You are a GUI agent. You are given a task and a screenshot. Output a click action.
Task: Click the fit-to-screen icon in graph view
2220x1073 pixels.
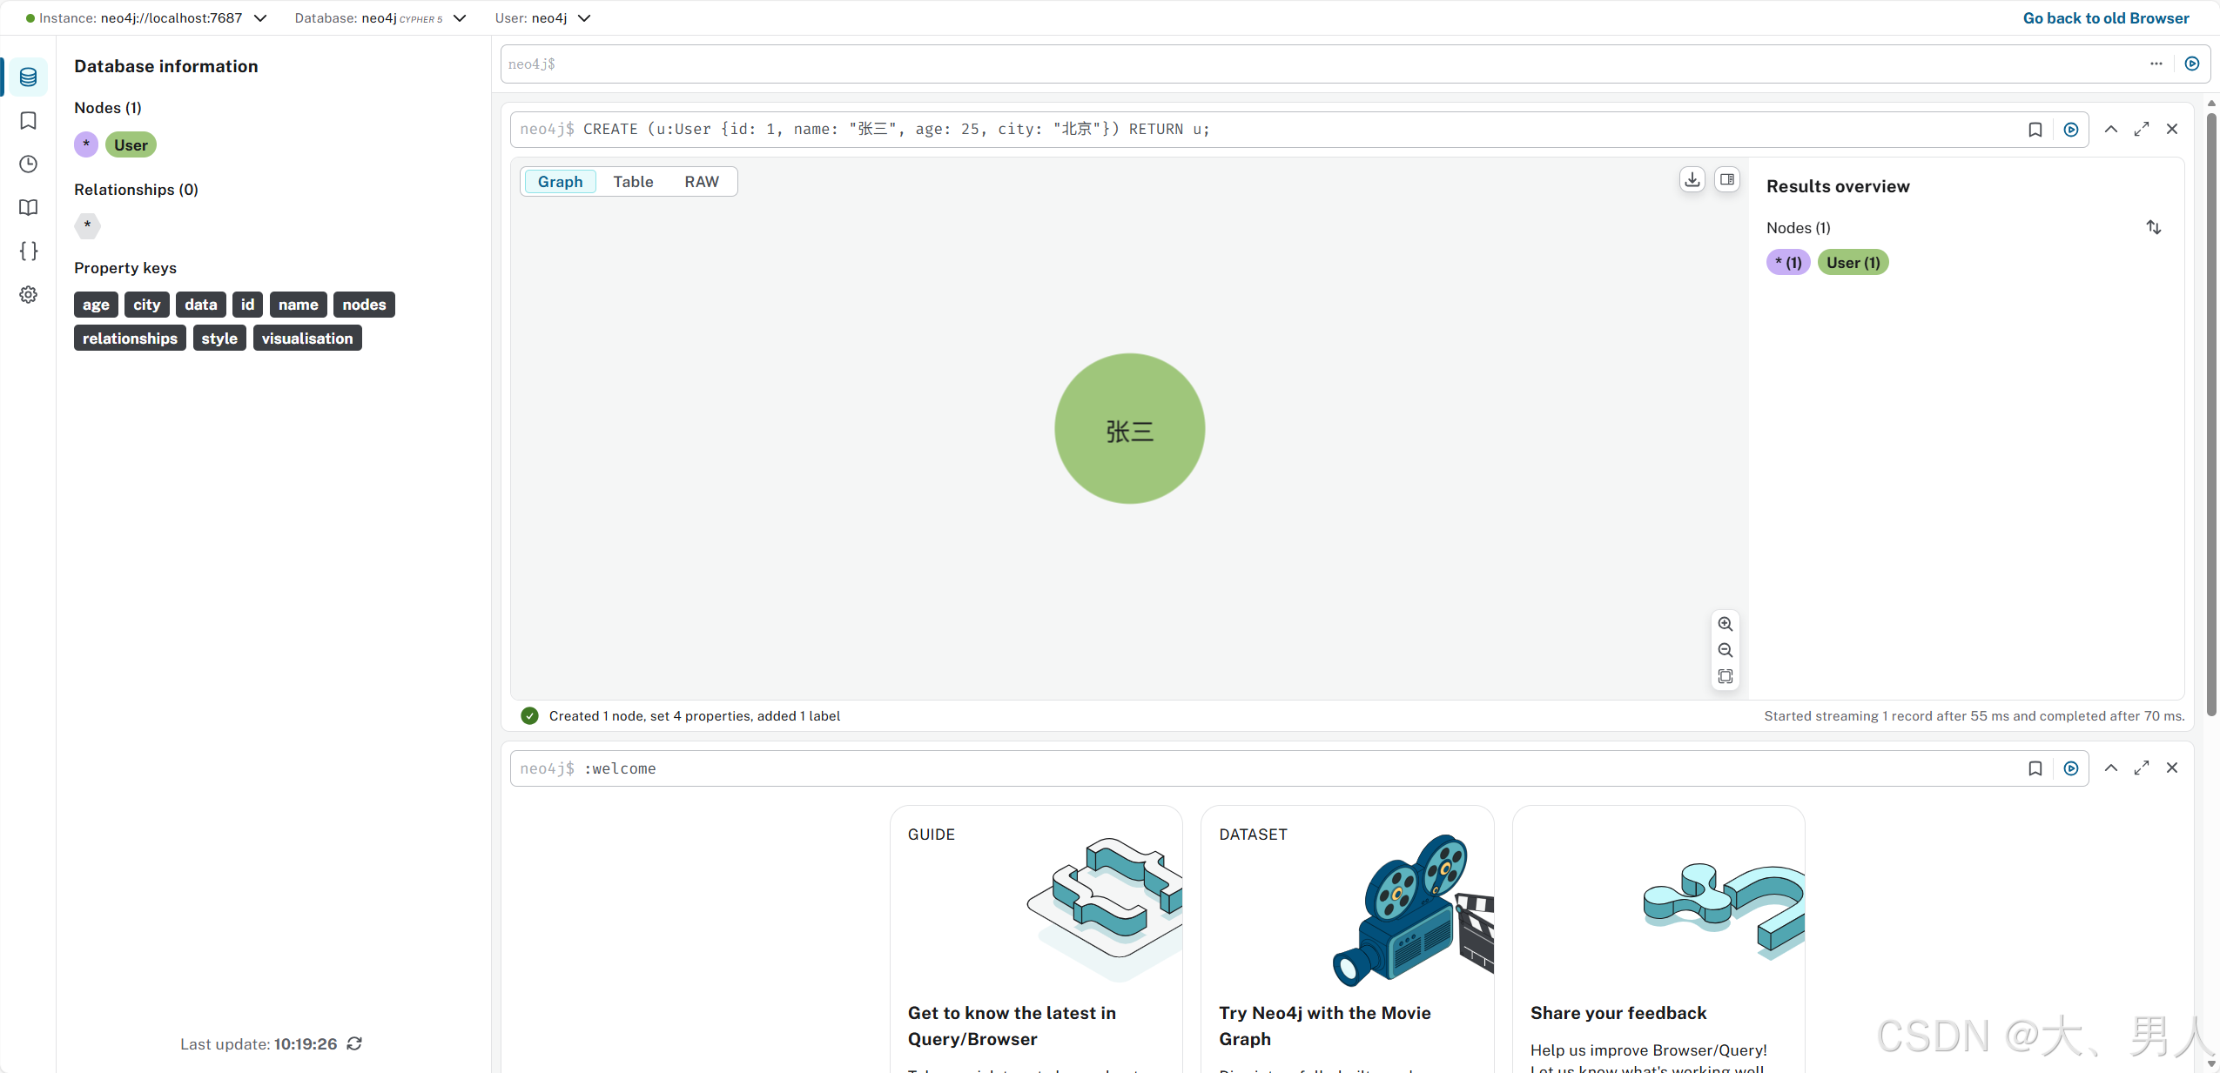pos(1725,676)
